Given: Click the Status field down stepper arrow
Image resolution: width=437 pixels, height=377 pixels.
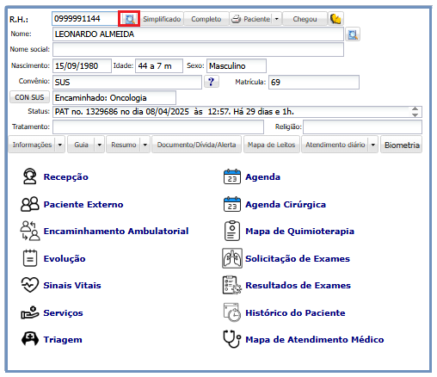Looking at the screenshot, I should tap(415, 114).
